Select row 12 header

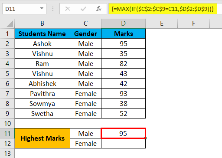click(7, 143)
